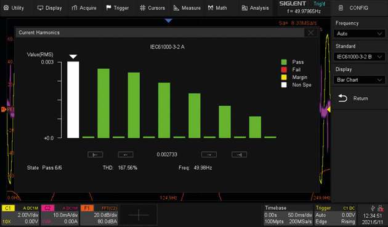Screen dimensions: 388x227
Task: Click the Analysis chart icon
Action: pos(245,8)
